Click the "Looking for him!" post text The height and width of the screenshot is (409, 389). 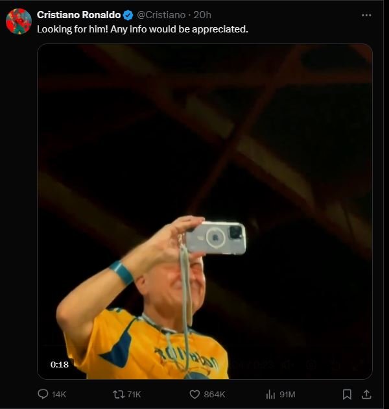click(x=142, y=29)
